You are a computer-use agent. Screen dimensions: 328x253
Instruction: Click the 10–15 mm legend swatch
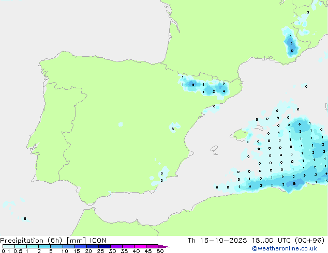pyautogui.click(x=68, y=246)
